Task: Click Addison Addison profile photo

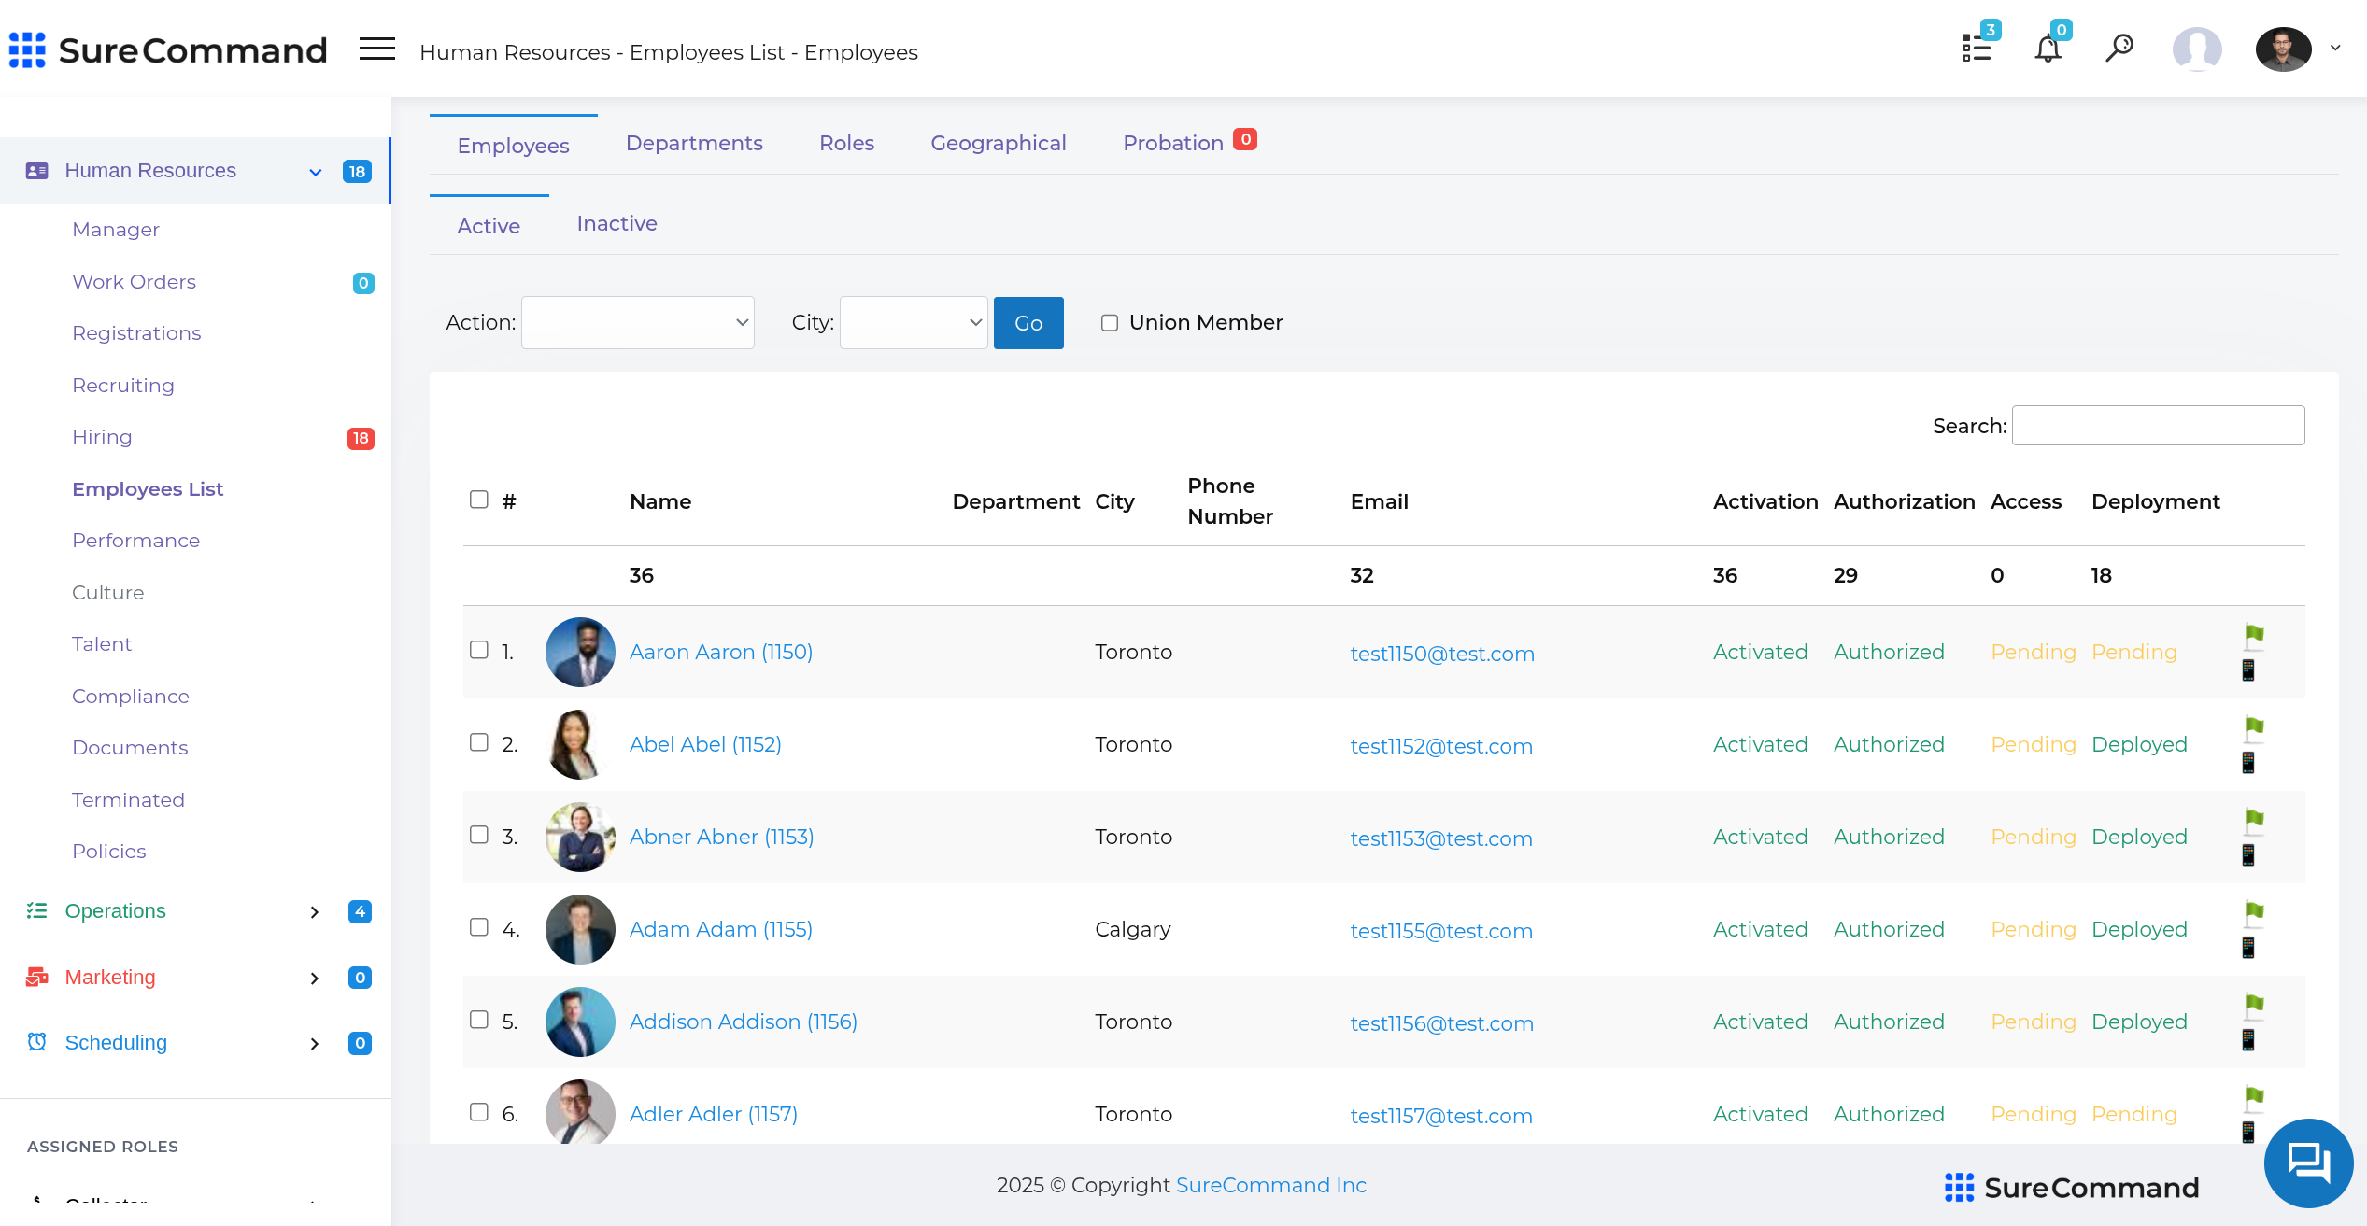Action: pos(580,1022)
